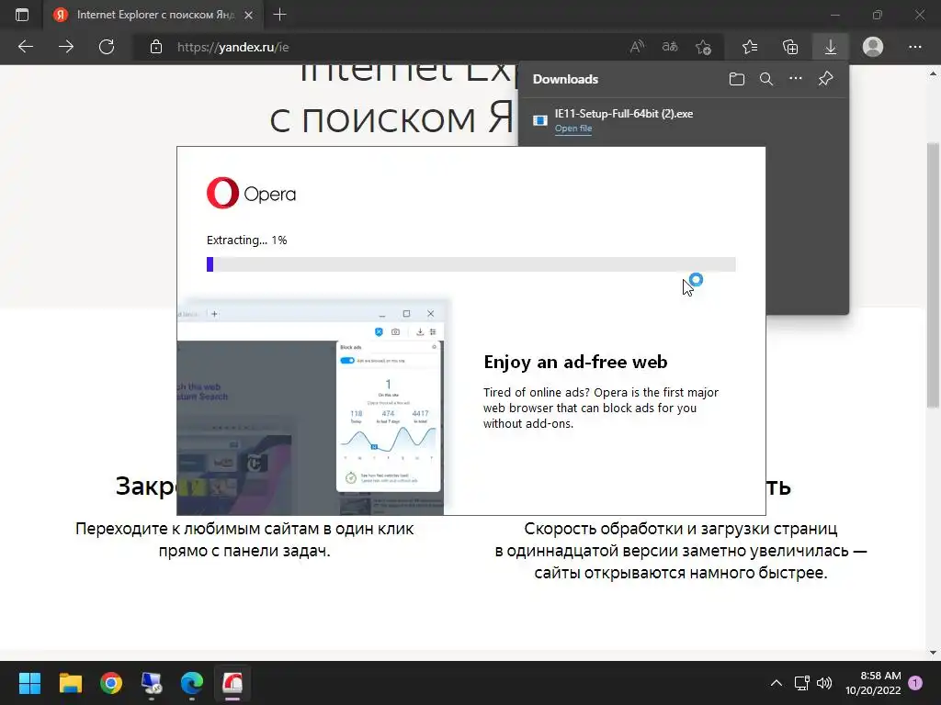Viewport: 941px width, 705px height.
Task: Select the Internet Explorer Yandex tab
Action: pyautogui.click(x=153, y=15)
